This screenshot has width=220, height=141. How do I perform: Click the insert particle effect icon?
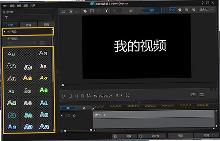click(71, 11)
